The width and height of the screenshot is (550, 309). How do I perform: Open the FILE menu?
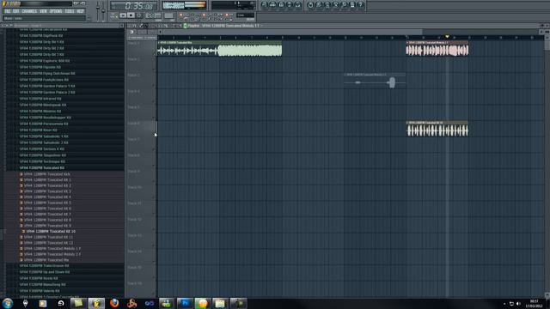(8, 11)
